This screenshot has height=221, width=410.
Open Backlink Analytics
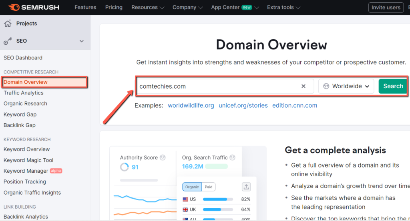click(x=26, y=217)
